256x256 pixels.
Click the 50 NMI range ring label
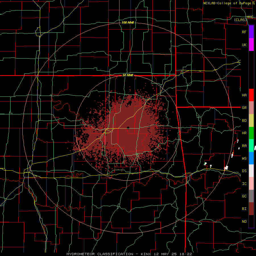pyautogui.click(x=128, y=75)
